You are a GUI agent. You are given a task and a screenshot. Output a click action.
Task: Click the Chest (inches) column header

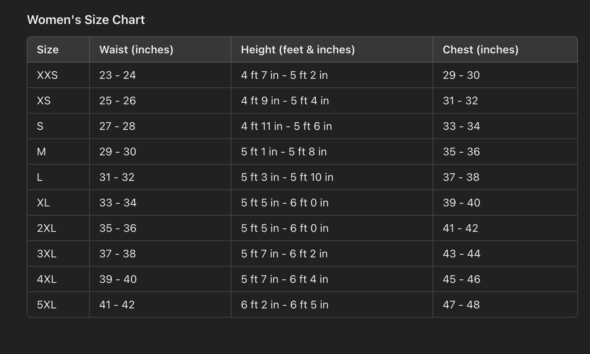pyautogui.click(x=480, y=50)
